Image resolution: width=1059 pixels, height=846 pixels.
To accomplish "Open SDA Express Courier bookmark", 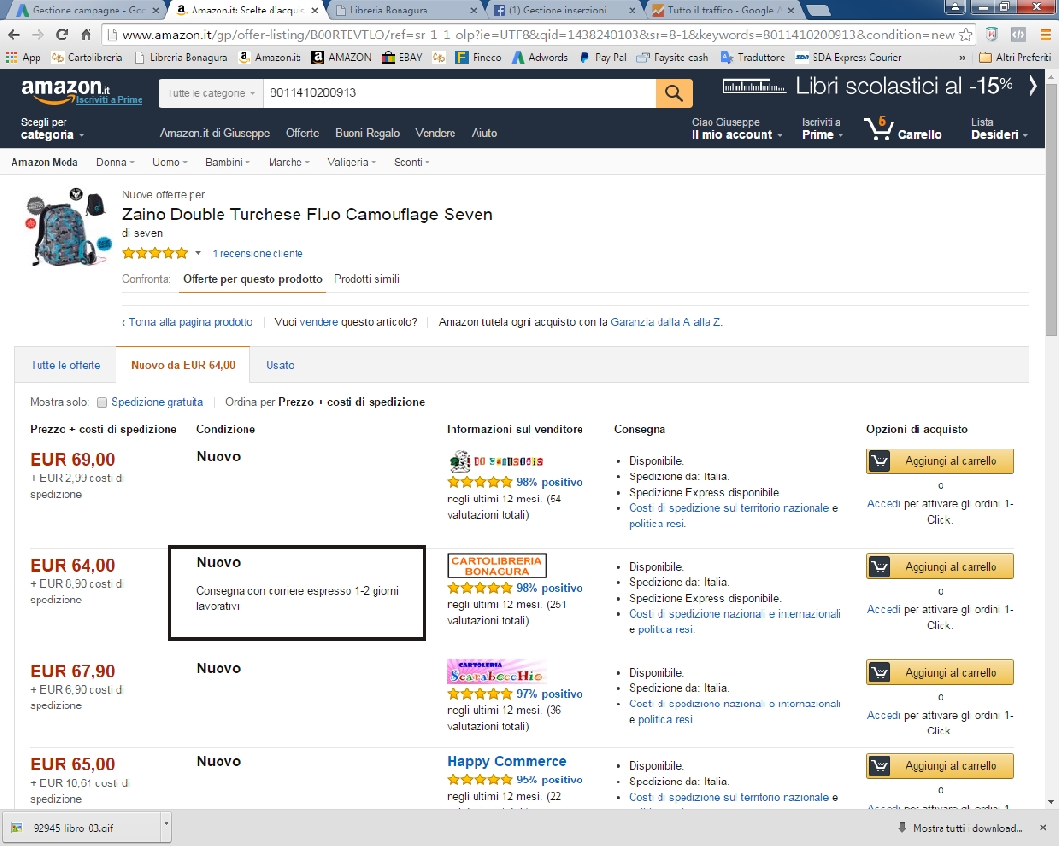I will [x=848, y=58].
